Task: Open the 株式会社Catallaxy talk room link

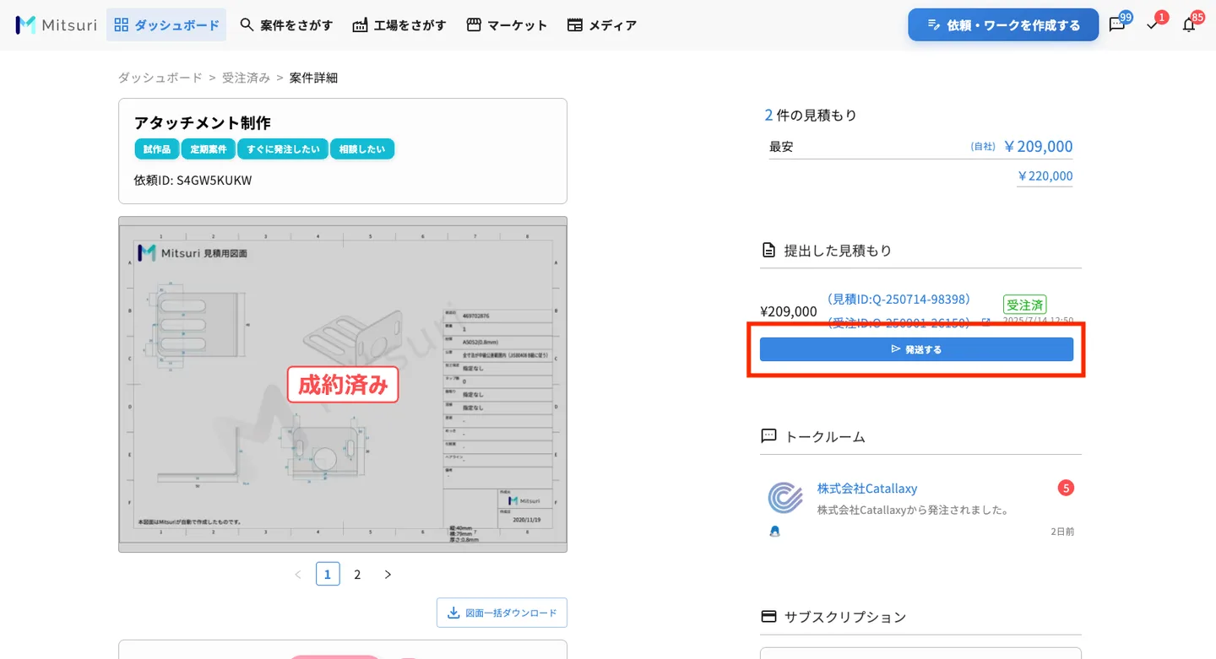Action: (867, 489)
